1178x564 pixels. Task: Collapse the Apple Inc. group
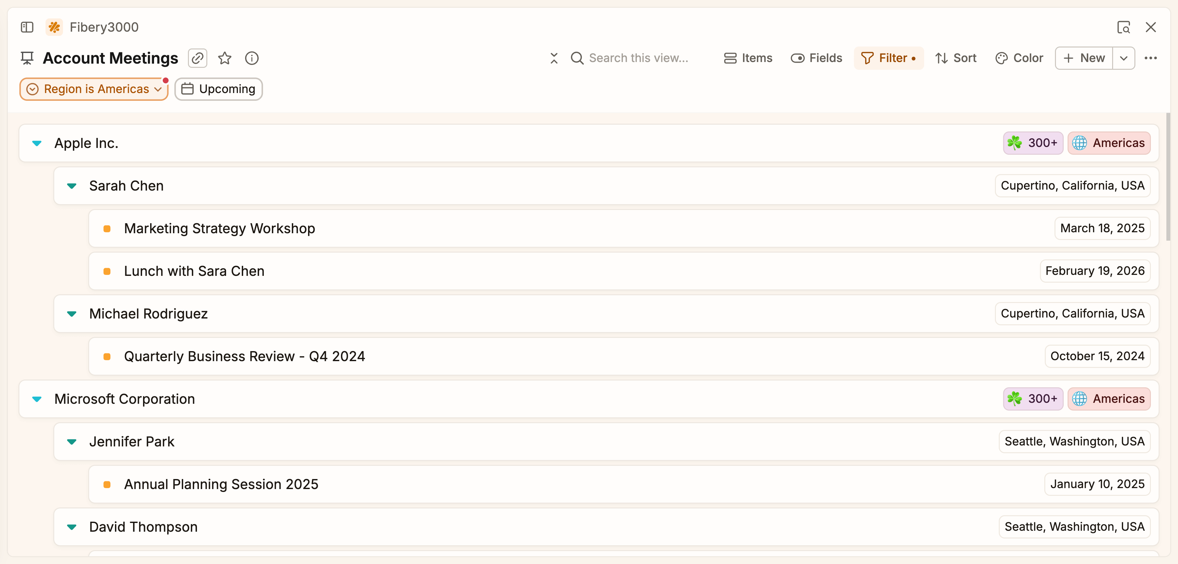36,143
